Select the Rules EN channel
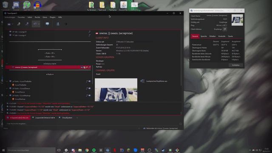 pos(50,57)
